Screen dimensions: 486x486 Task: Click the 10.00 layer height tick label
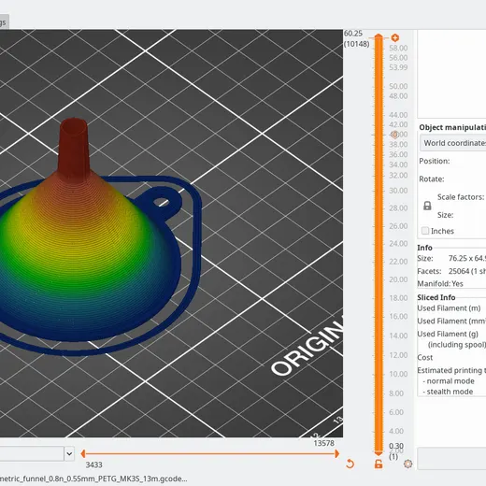398,374
